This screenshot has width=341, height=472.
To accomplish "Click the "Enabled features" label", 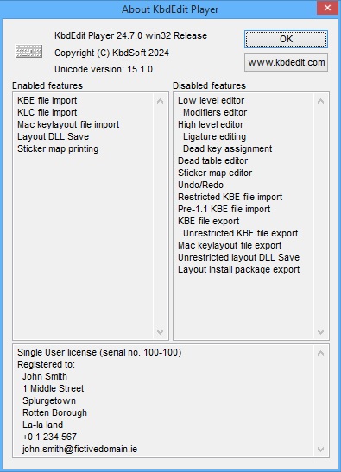I will point(47,85).
